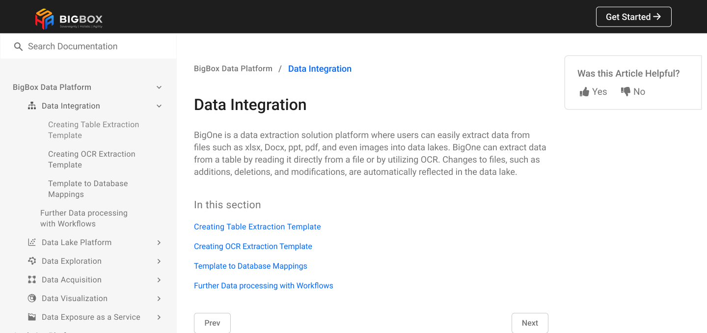Click the Data Exposure as a Service icon
The width and height of the screenshot is (707, 333).
click(x=32, y=317)
